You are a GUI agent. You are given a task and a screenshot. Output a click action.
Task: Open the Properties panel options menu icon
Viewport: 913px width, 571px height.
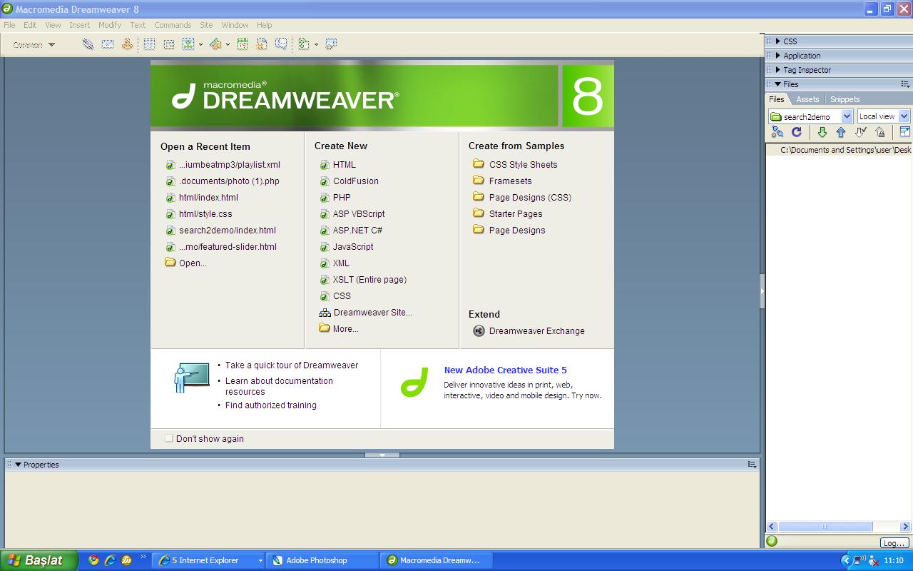coord(752,465)
